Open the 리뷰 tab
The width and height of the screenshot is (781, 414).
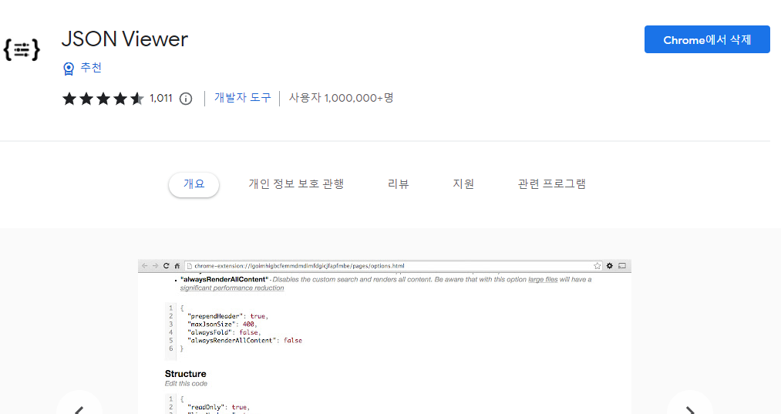pos(399,183)
